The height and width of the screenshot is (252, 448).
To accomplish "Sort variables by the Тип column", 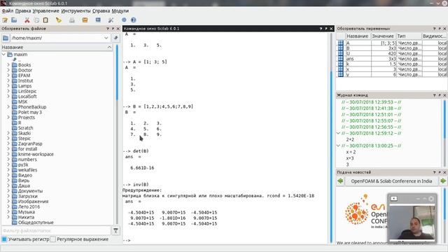I will [409, 36].
